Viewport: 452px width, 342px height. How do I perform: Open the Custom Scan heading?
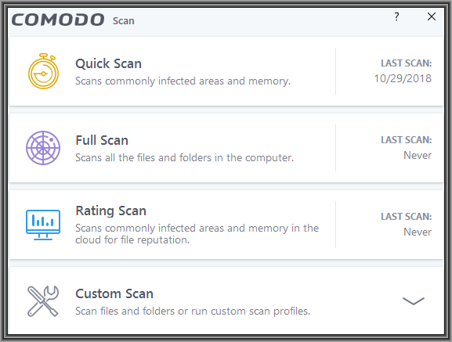pos(114,294)
